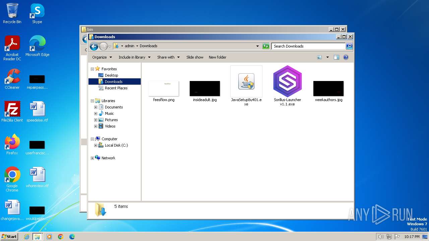Image resolution: width=429 pixels, height=241 pixels.
Task: Click inside the Search Downloads field
Action: [308, 46]
